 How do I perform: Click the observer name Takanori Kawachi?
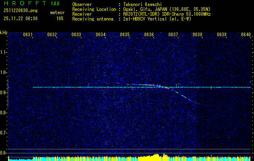[x=143, y=4]
